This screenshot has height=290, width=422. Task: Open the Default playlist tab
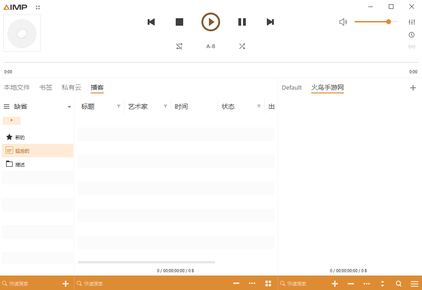click(292, 87)
